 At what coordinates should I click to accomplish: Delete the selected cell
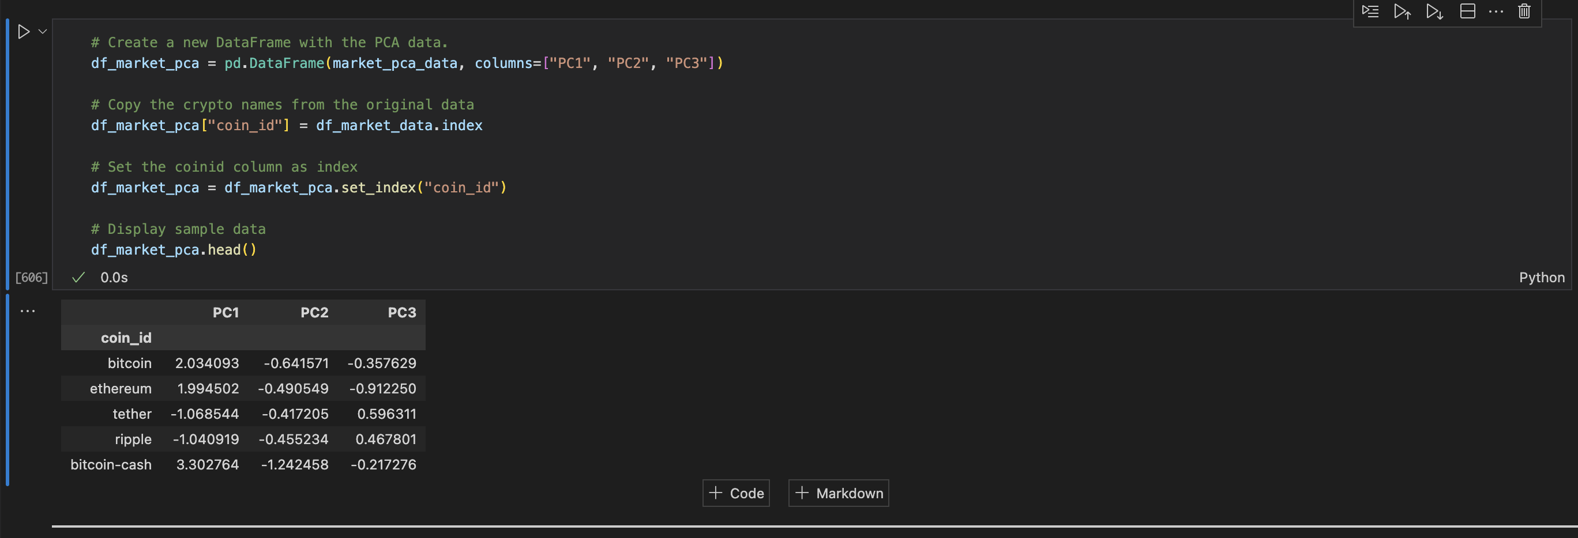click(1524, 11)
